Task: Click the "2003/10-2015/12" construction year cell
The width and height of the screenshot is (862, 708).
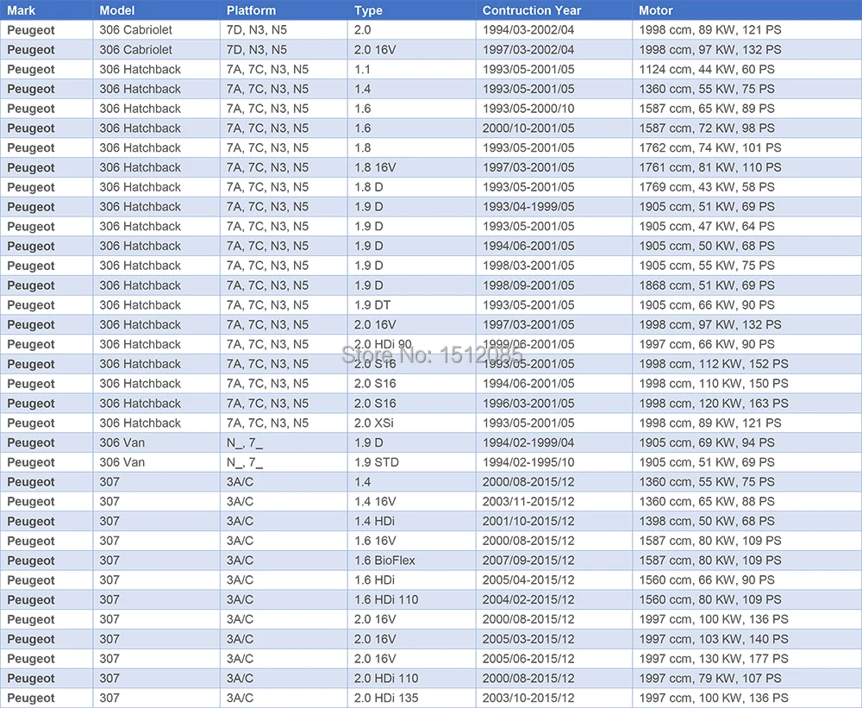Action: [x=554, y=699]
